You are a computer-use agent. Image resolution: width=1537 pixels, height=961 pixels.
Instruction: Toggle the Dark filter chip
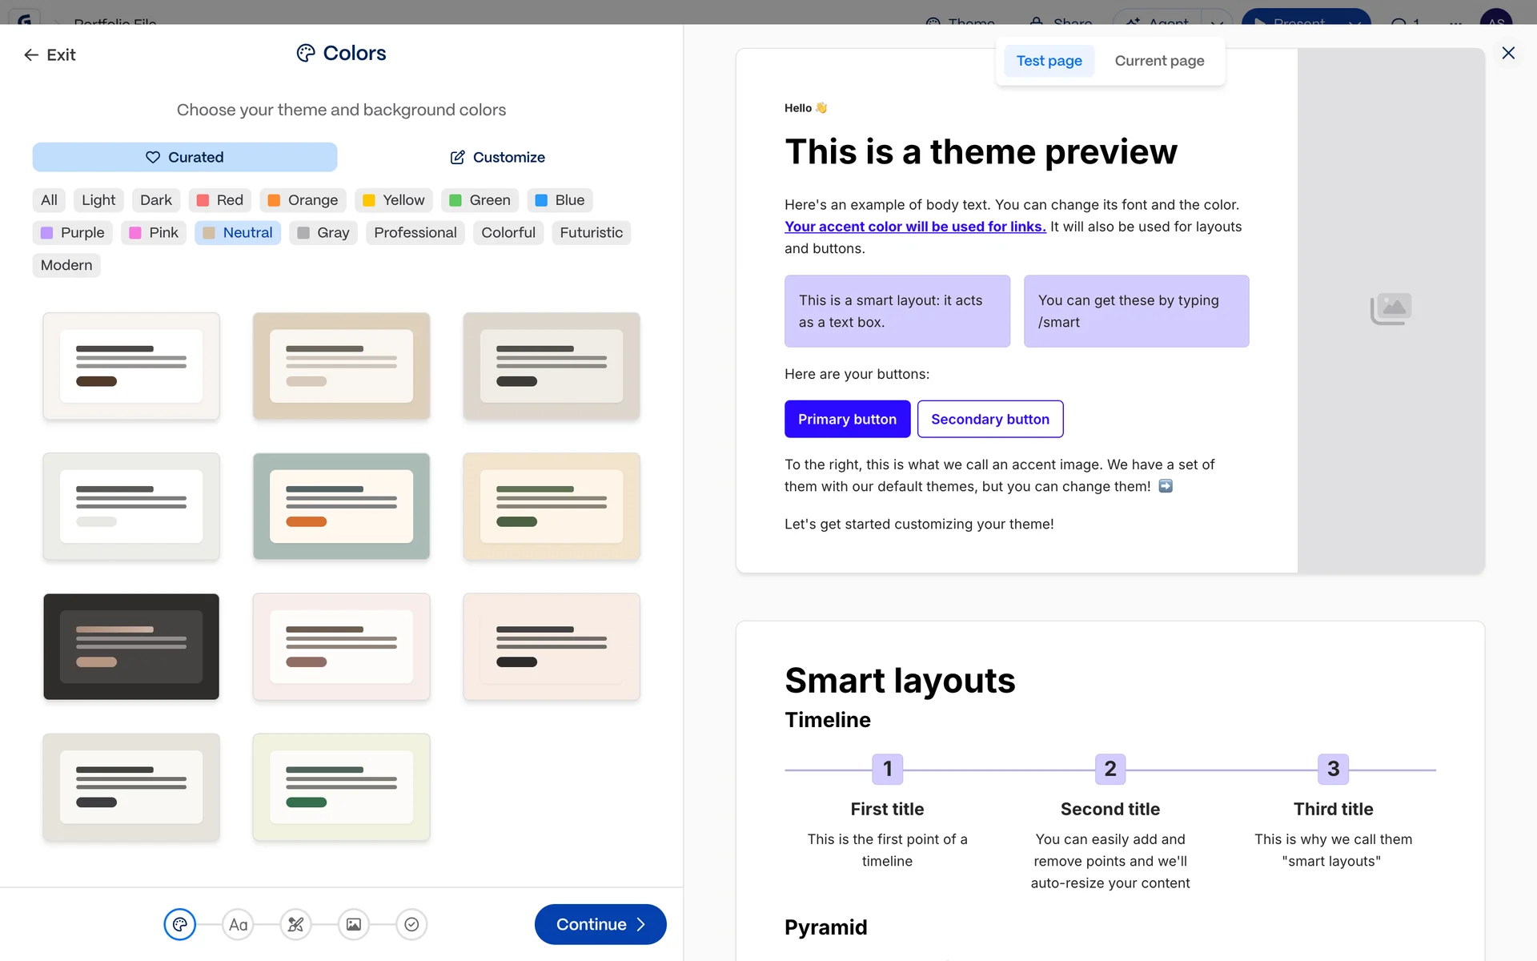pos(155,200)
